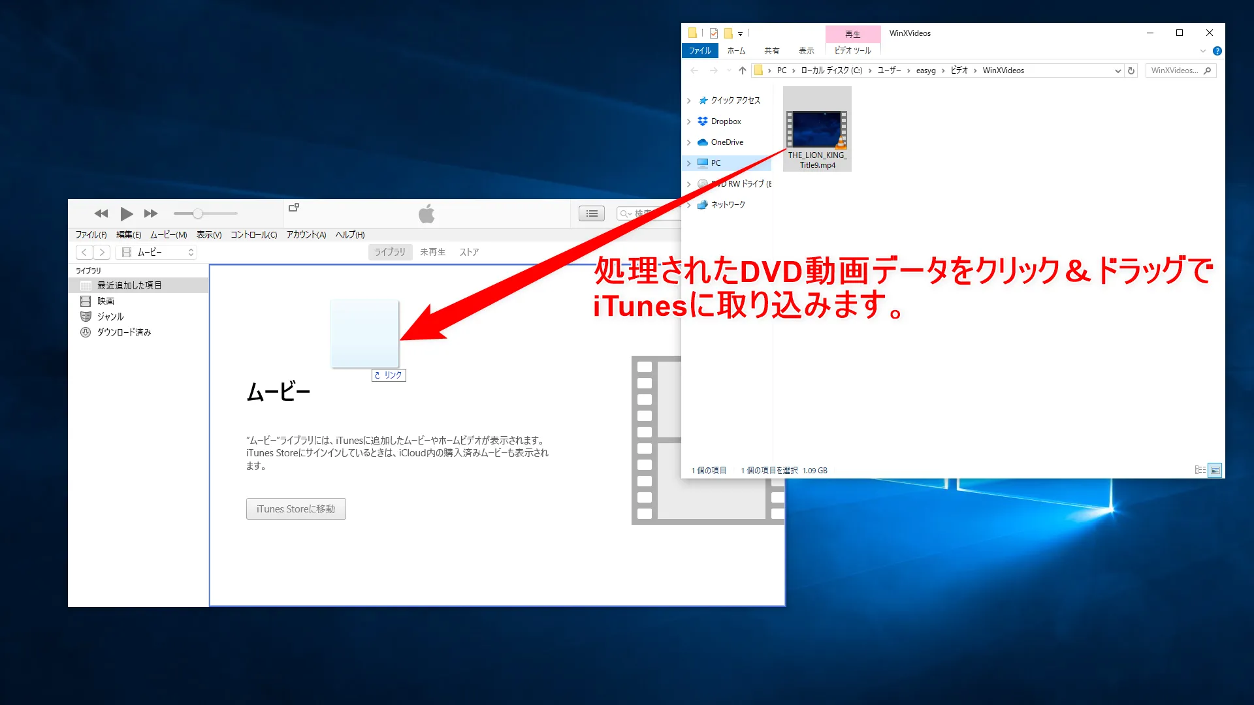Expand the PC tree chevron
Screen dimensions: 1254x705
click(688, 163)
